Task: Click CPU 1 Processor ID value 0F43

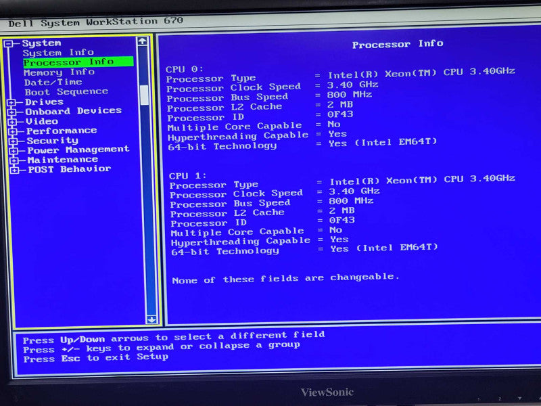Action: pyautogui.click(x=342, y=221)
